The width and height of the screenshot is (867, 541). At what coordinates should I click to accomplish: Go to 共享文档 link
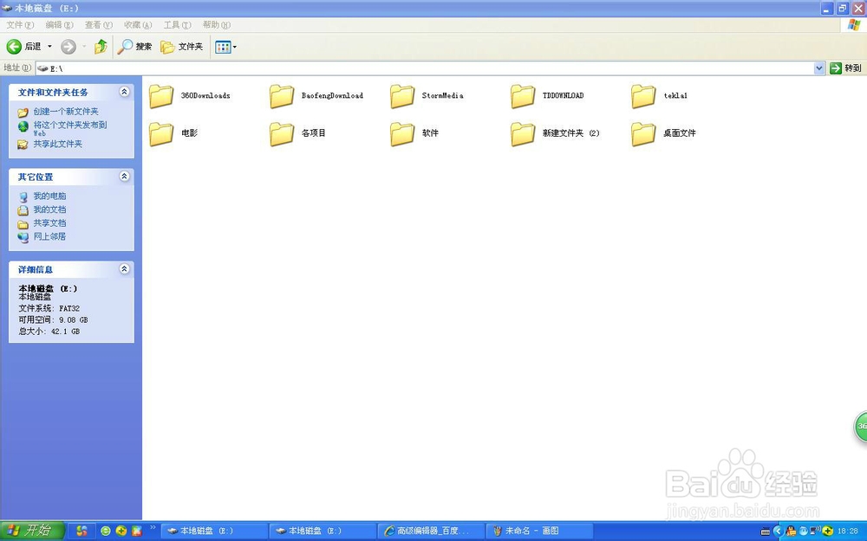point(49,223)
